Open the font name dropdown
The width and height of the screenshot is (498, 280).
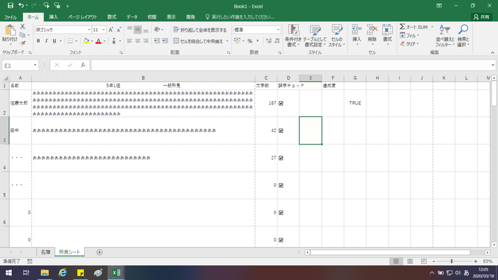coord(89,30)
